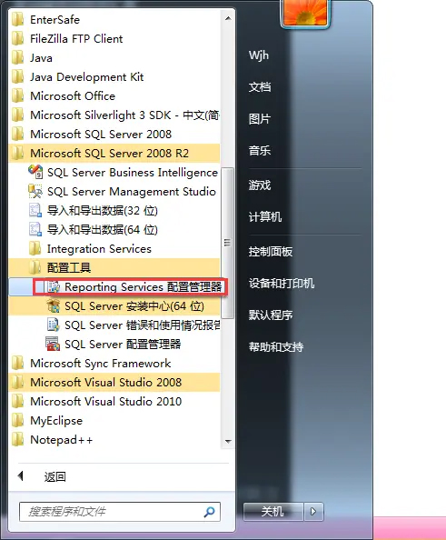This screenshot has width=446, height=540.
Task: Select Microsoft Sync Framework text label
Action: coord(101,364)
